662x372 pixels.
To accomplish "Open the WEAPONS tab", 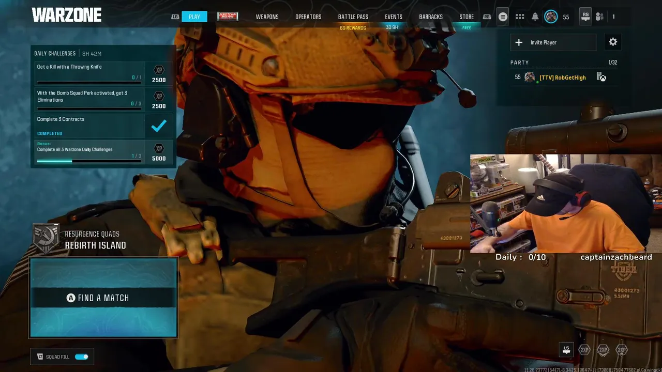I will [x=267, y=17].
